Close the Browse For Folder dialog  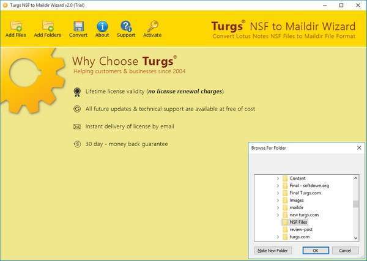coord(359,148)
